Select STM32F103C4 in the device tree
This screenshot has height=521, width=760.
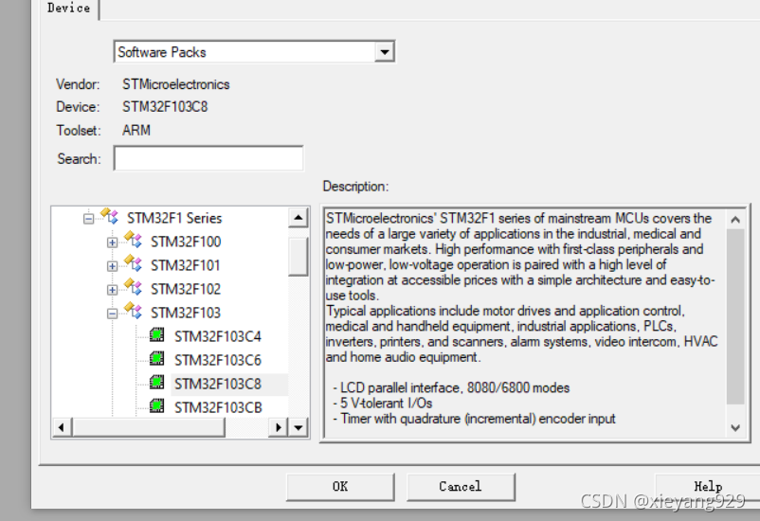click(218, 336)
